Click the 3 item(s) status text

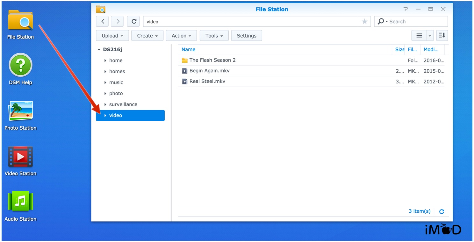(x=420, y=211)
